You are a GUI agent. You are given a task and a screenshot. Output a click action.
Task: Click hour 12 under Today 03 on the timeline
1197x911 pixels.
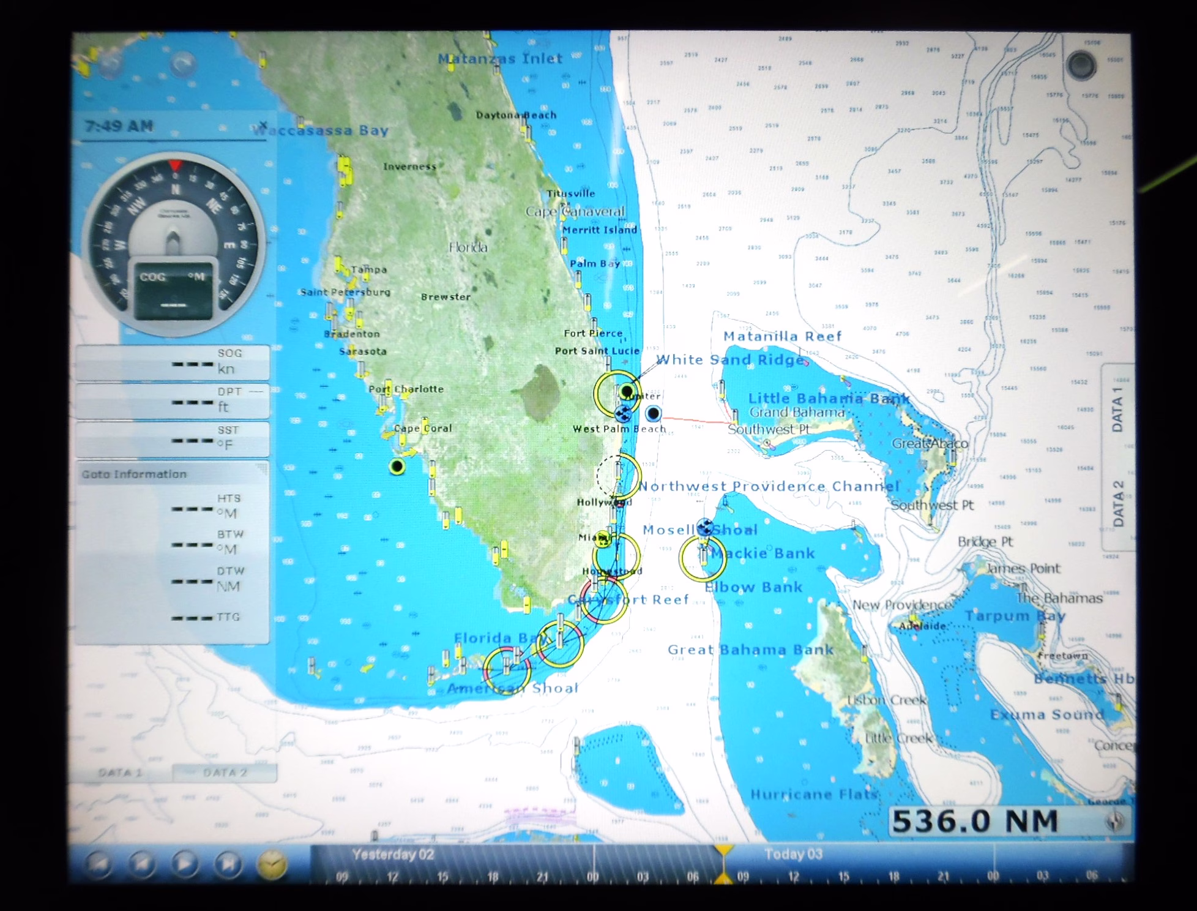[794, 877]
